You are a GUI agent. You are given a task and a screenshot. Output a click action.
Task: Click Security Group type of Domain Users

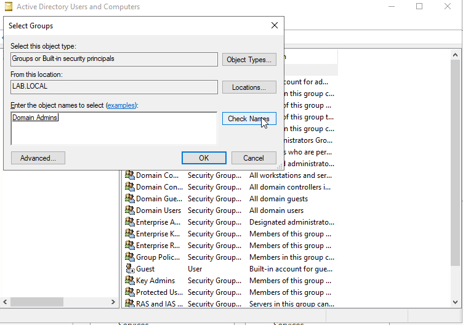click(x=214, y=211)
